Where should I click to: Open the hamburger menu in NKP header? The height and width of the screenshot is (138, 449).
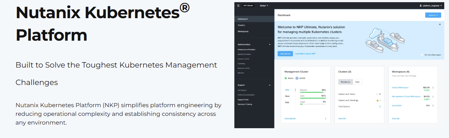(x=238, y=6)
